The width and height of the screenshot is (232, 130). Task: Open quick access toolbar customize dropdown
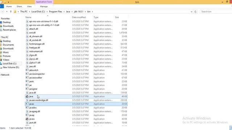8,2
